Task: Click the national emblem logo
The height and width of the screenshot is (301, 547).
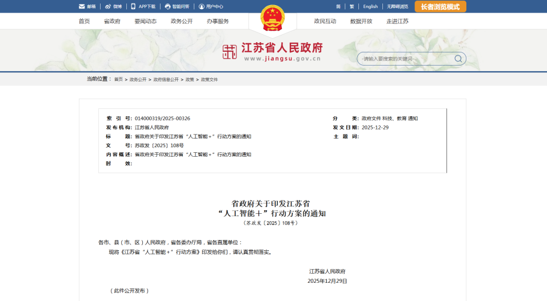Action: (273, 18)
